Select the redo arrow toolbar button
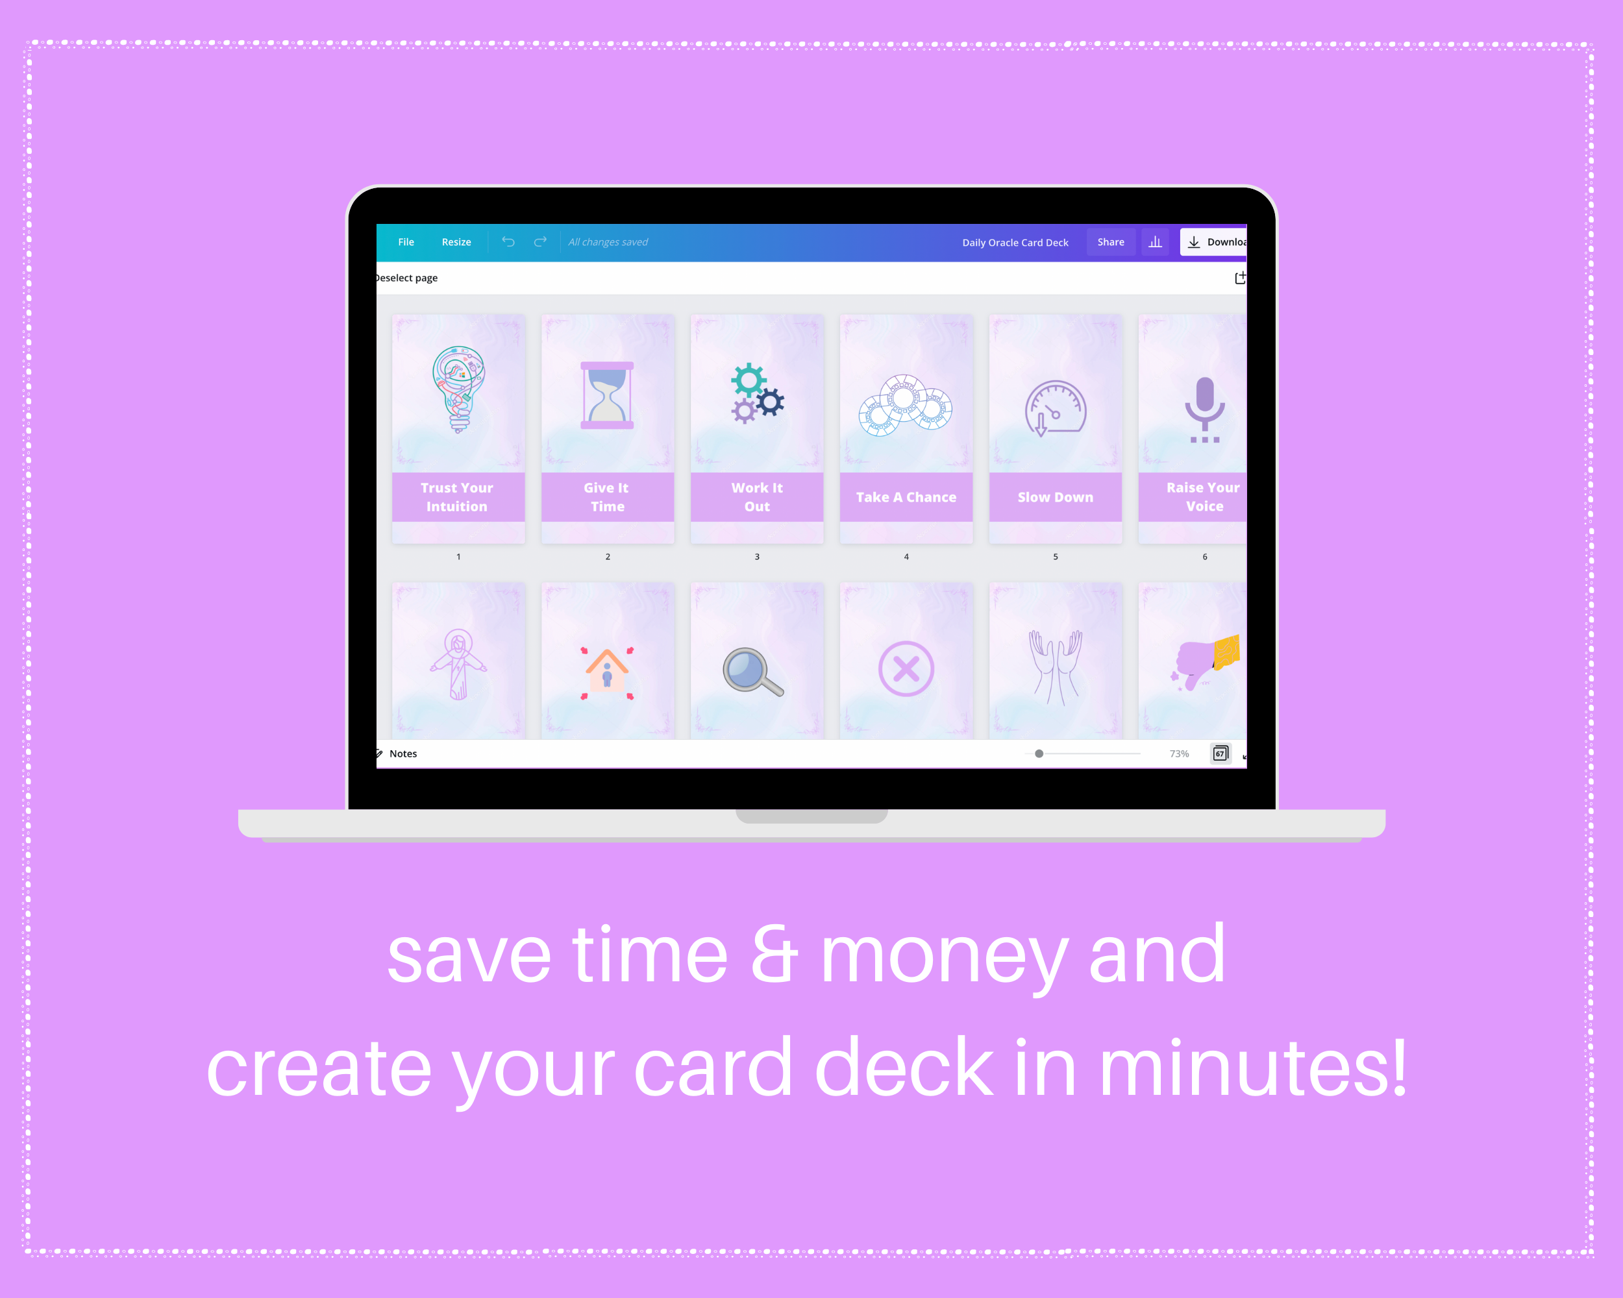 [541, 241]
